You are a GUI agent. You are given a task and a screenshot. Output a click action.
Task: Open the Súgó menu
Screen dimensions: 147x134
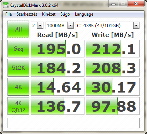click(x=65, y=14)
